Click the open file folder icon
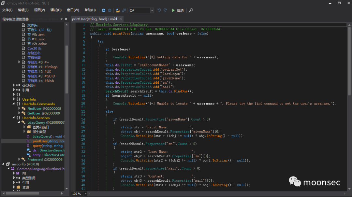Image resolution: width=352 pixels, height=197 pixels. [118, 10]
